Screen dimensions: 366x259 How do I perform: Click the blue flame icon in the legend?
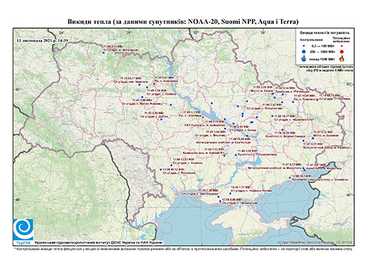pyautogui.click(x=304, y=58)
